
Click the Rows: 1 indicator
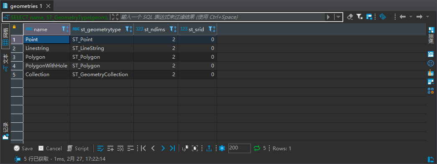click(282, 149)
